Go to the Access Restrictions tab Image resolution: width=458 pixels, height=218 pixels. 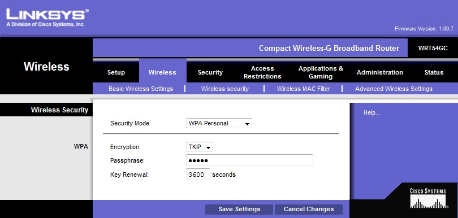click(262, 72)
